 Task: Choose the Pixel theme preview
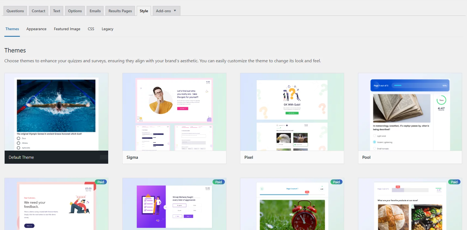292,112
